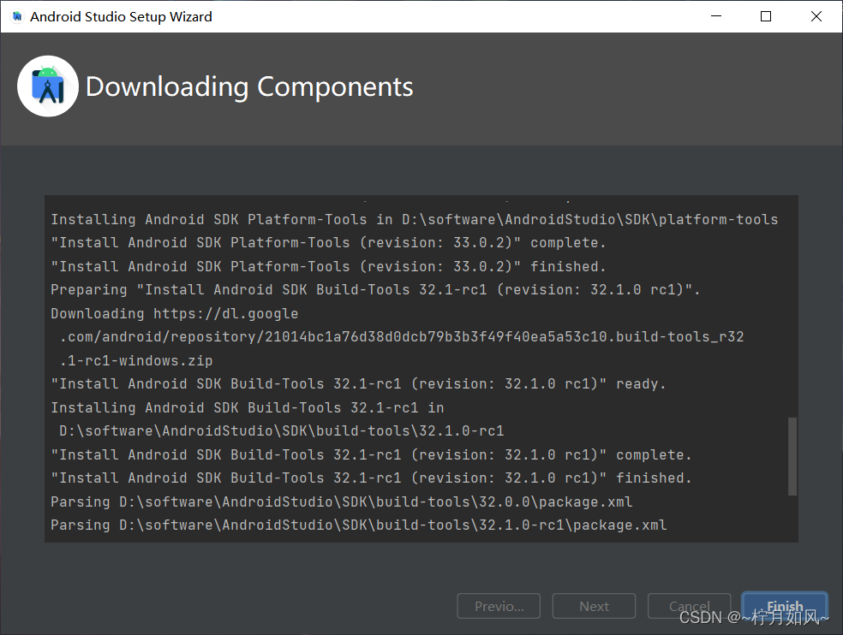This screenshot has width=843, height=635.
Task: Click the Build-Tools 32.1-rc1 'ready.' line
Action: point(359,384)
